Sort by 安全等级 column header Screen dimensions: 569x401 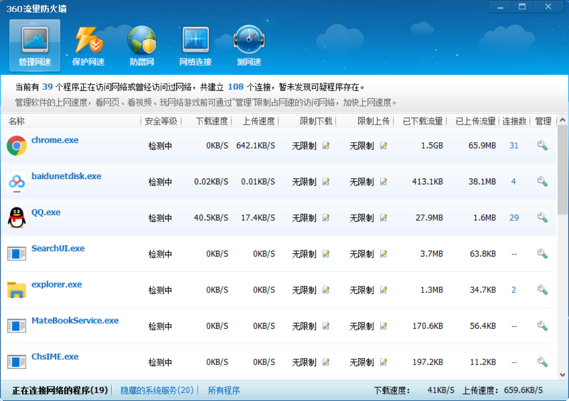161,121
